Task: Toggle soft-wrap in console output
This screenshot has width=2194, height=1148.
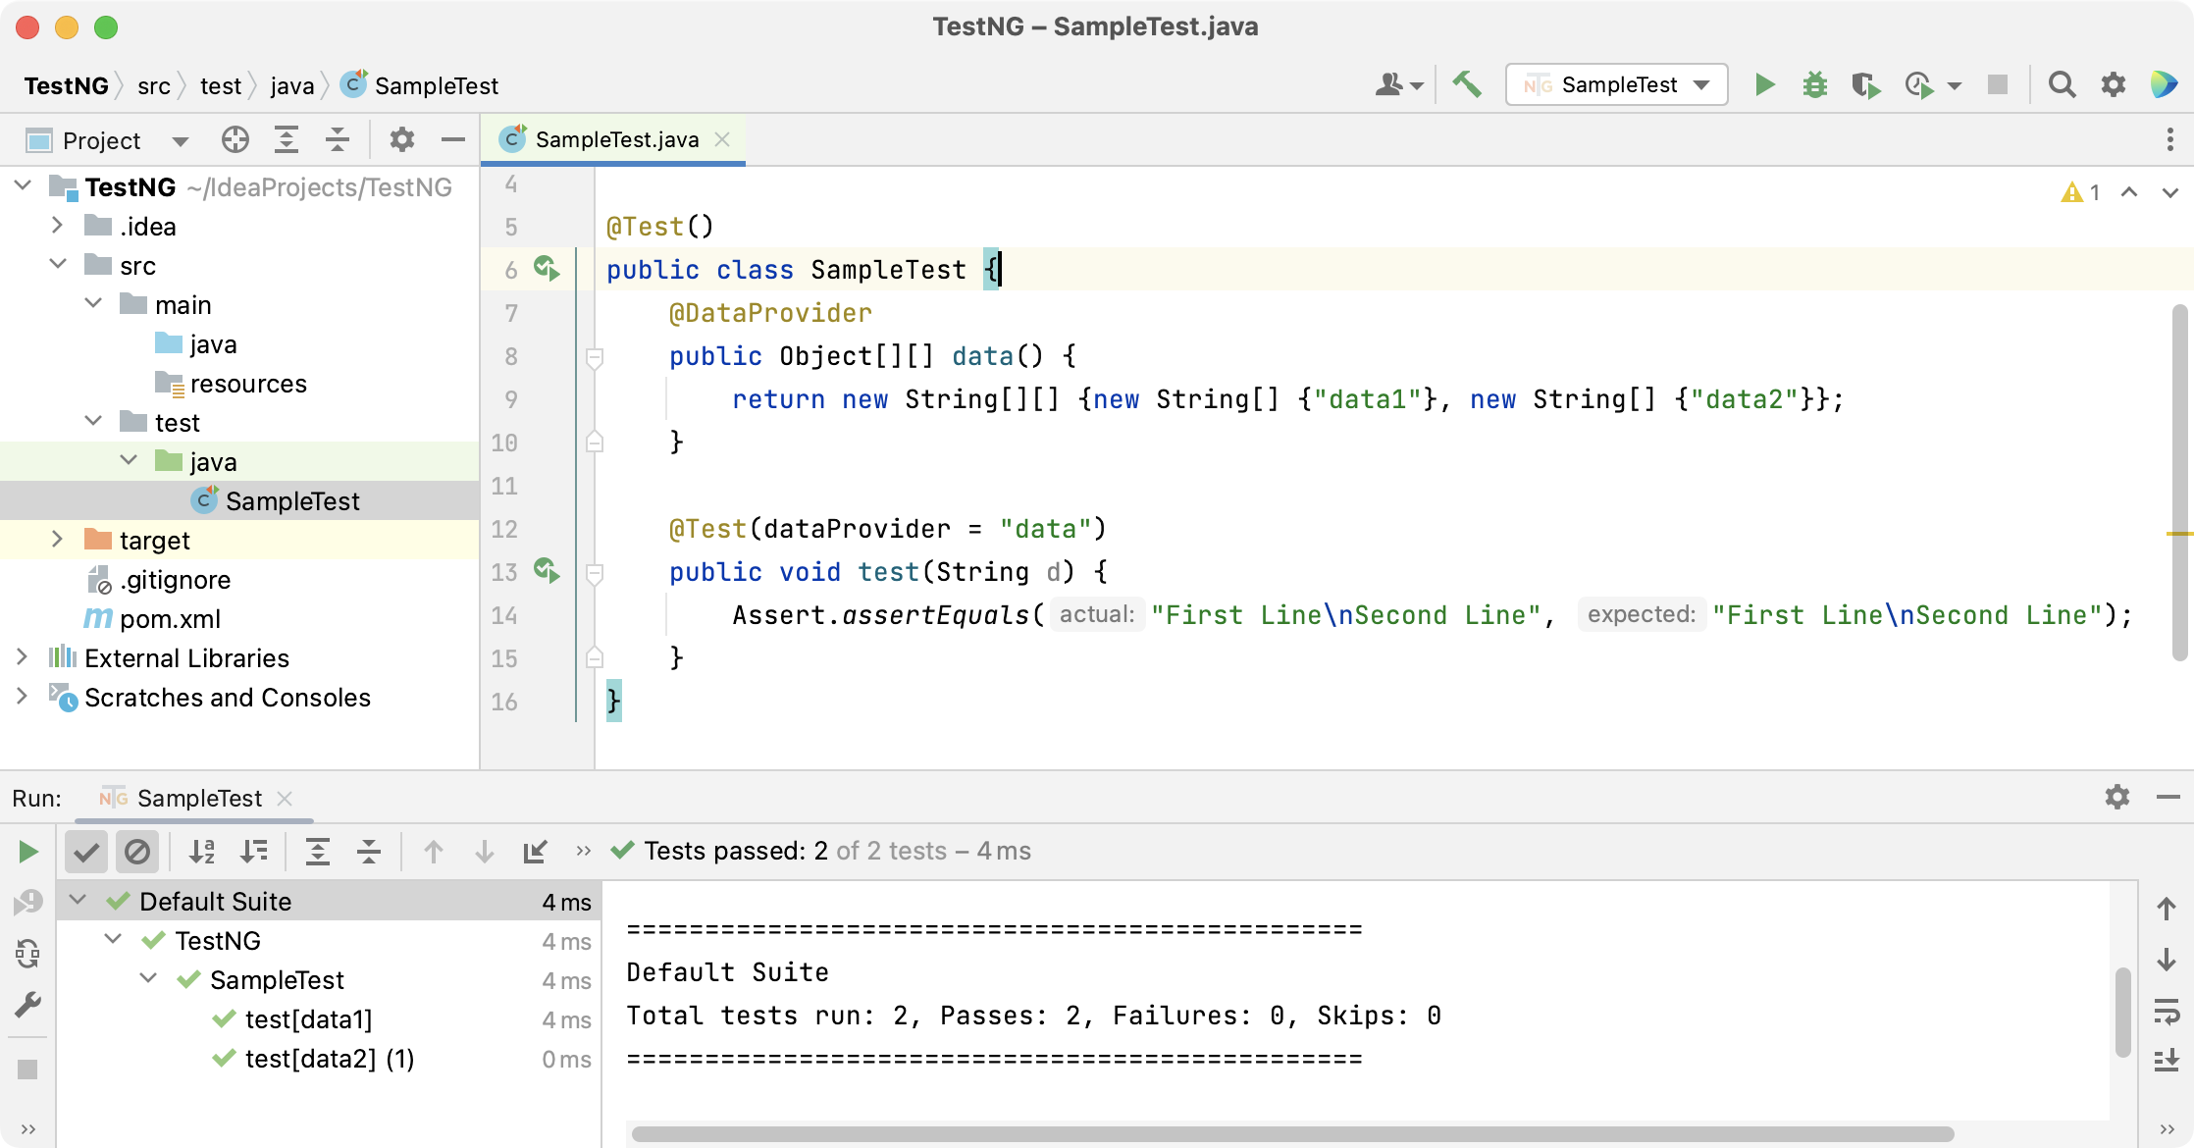Action: point(2167,1012)
